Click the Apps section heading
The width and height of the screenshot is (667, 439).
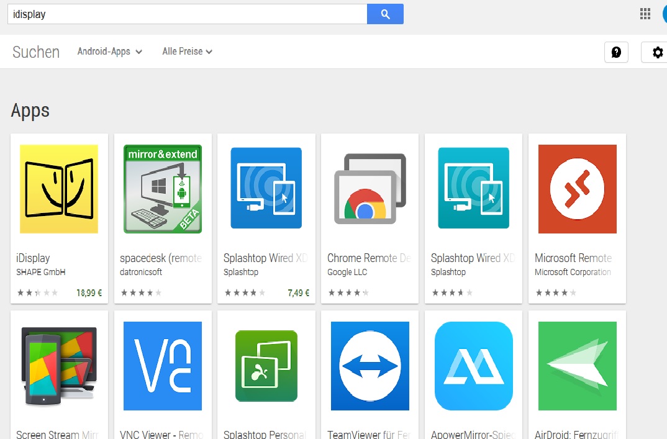click(x=30, y=111)
